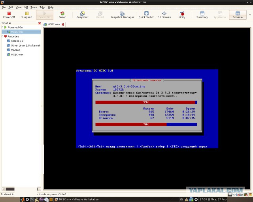Click the greyed-out Appliance toolbar icon

(220, 15)
